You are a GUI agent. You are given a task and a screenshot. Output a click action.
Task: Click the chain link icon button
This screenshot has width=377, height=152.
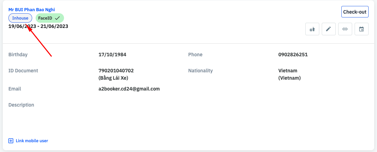click(x=345, y=29)
